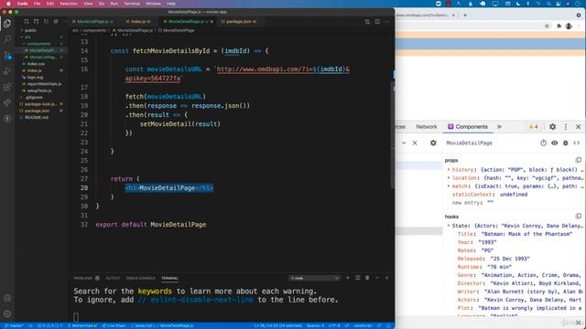
Task: Switch to index.js editor tab
Action: 138,22
